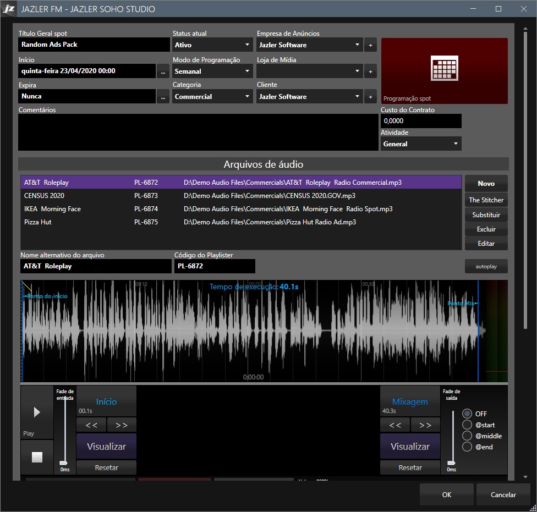Nudge Início point backward with << button
This screenshot has height=512, width=537.
click(91, 425)
